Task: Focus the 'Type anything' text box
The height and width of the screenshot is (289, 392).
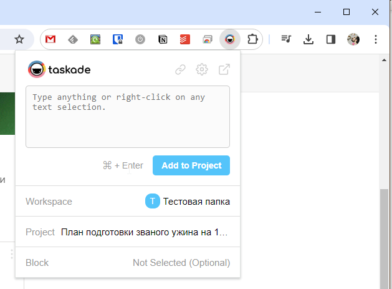Action: [x=128, y=117]
